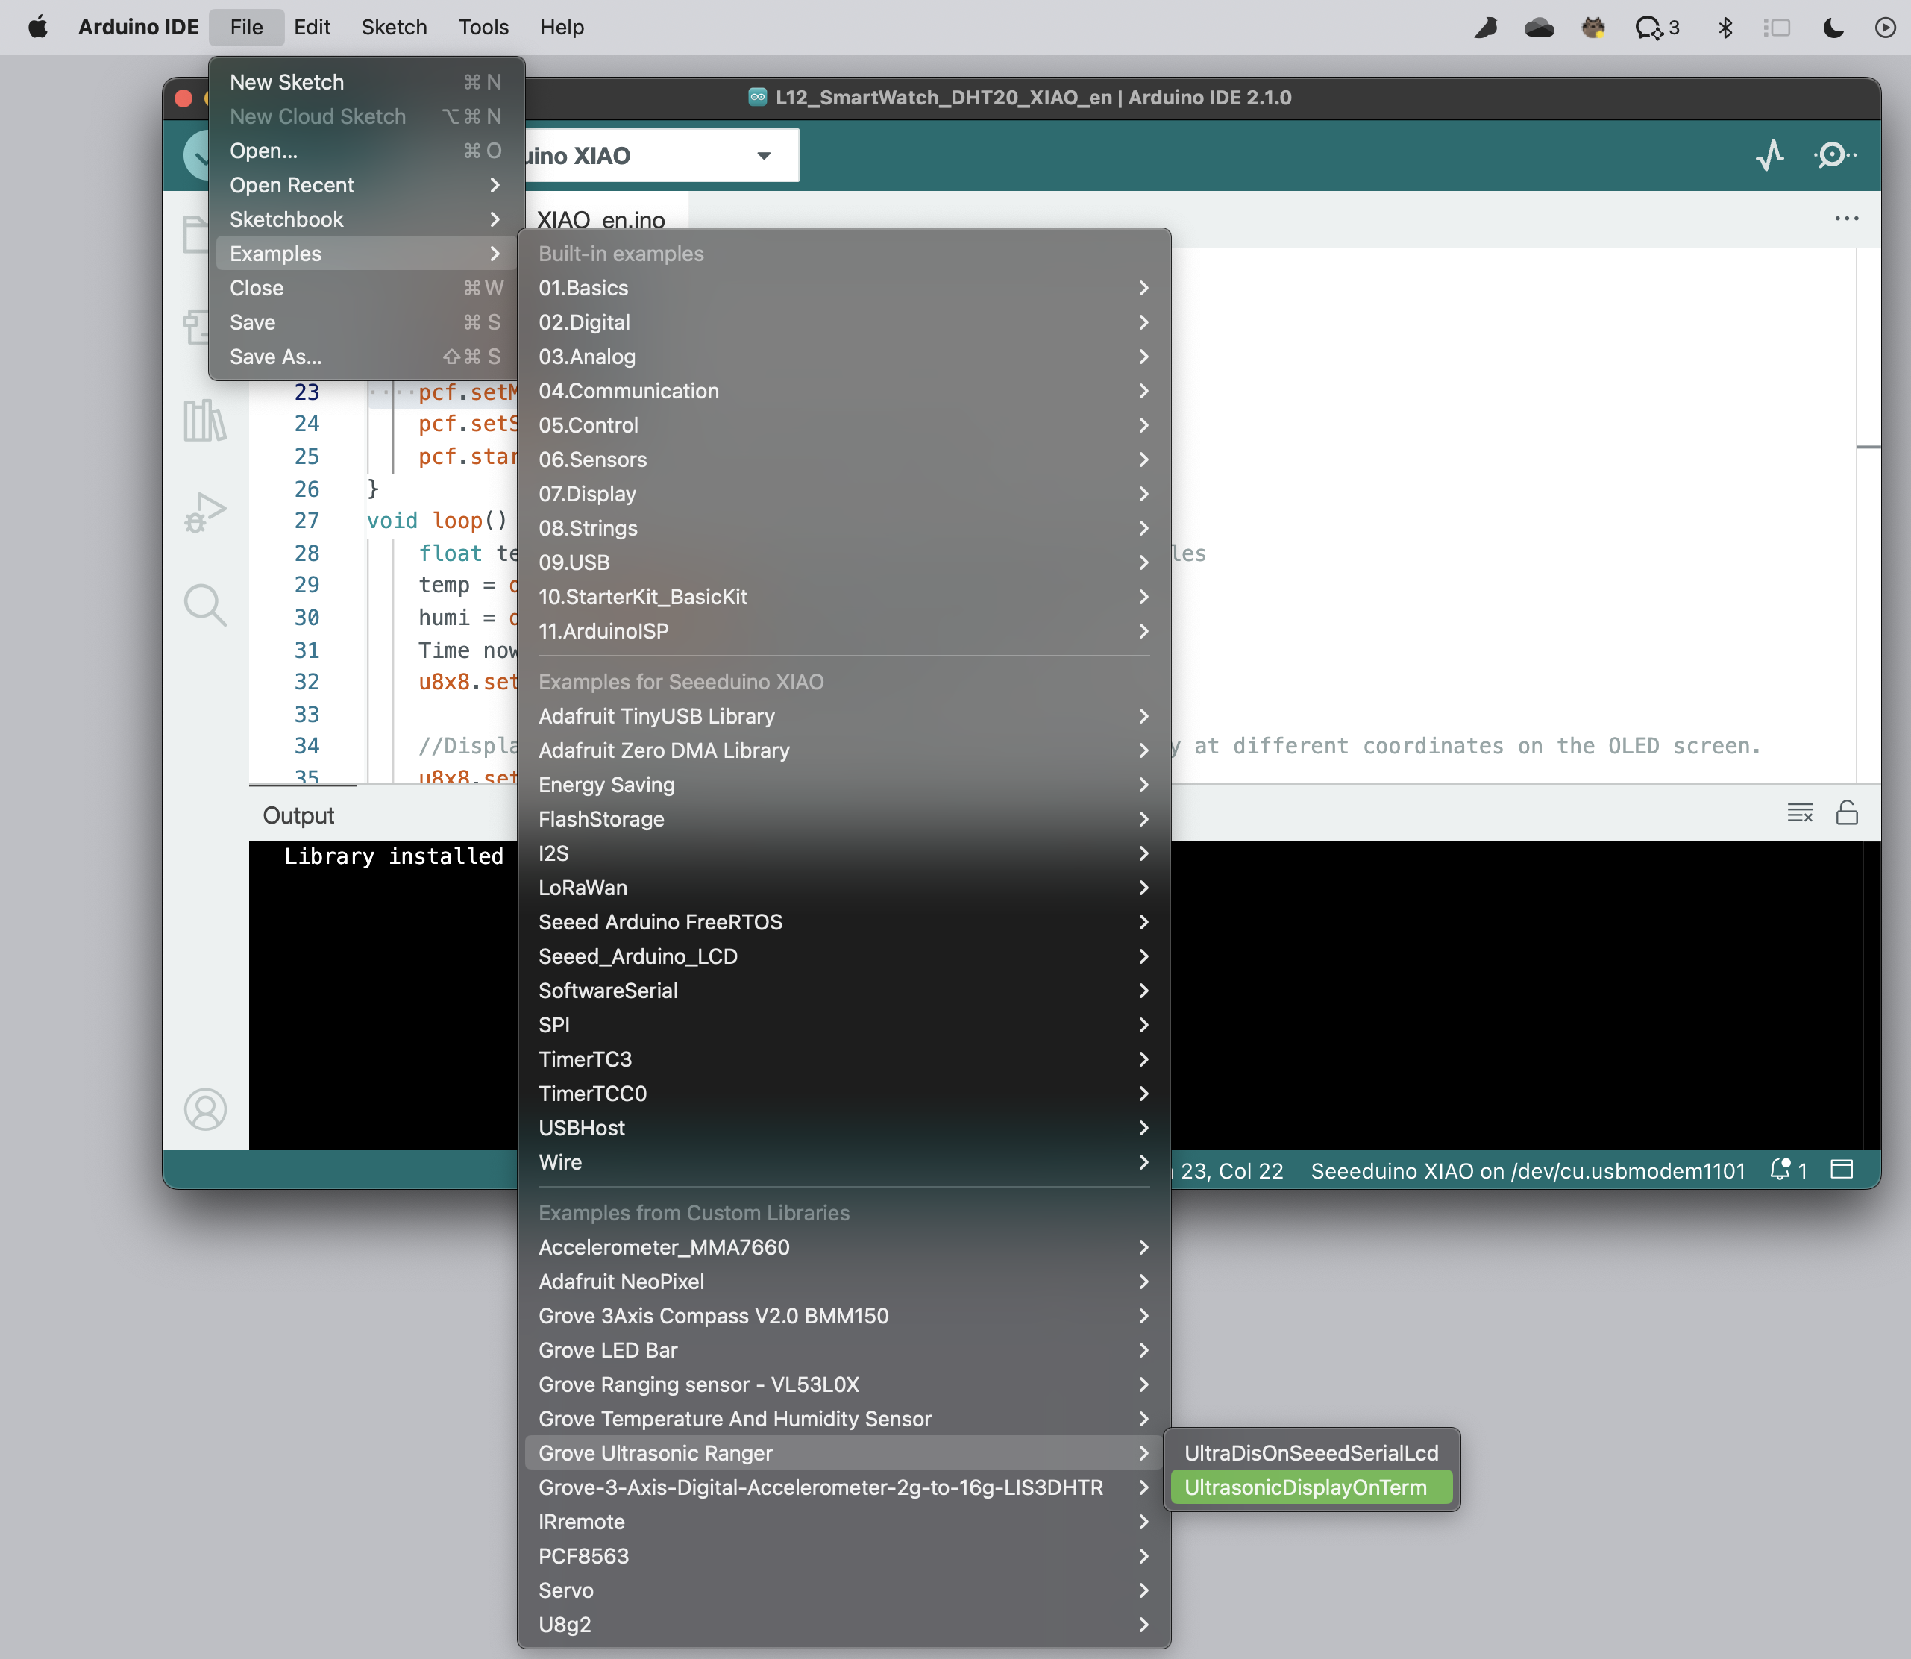Screen dimensions: 1911x1659
Task: Open the Apple menu
Action: coord(38,27)
